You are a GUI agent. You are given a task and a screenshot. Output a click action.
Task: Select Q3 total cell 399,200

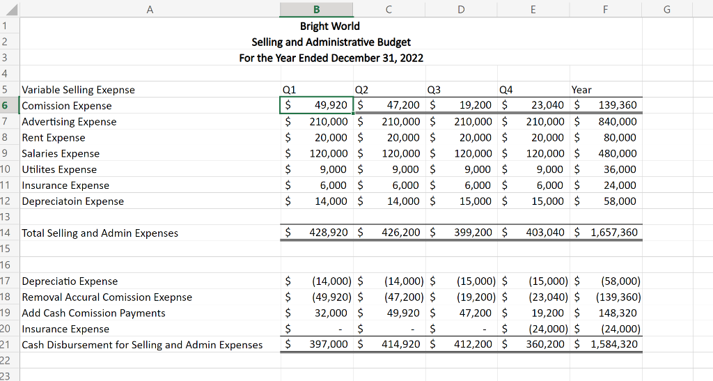[461, 233]
